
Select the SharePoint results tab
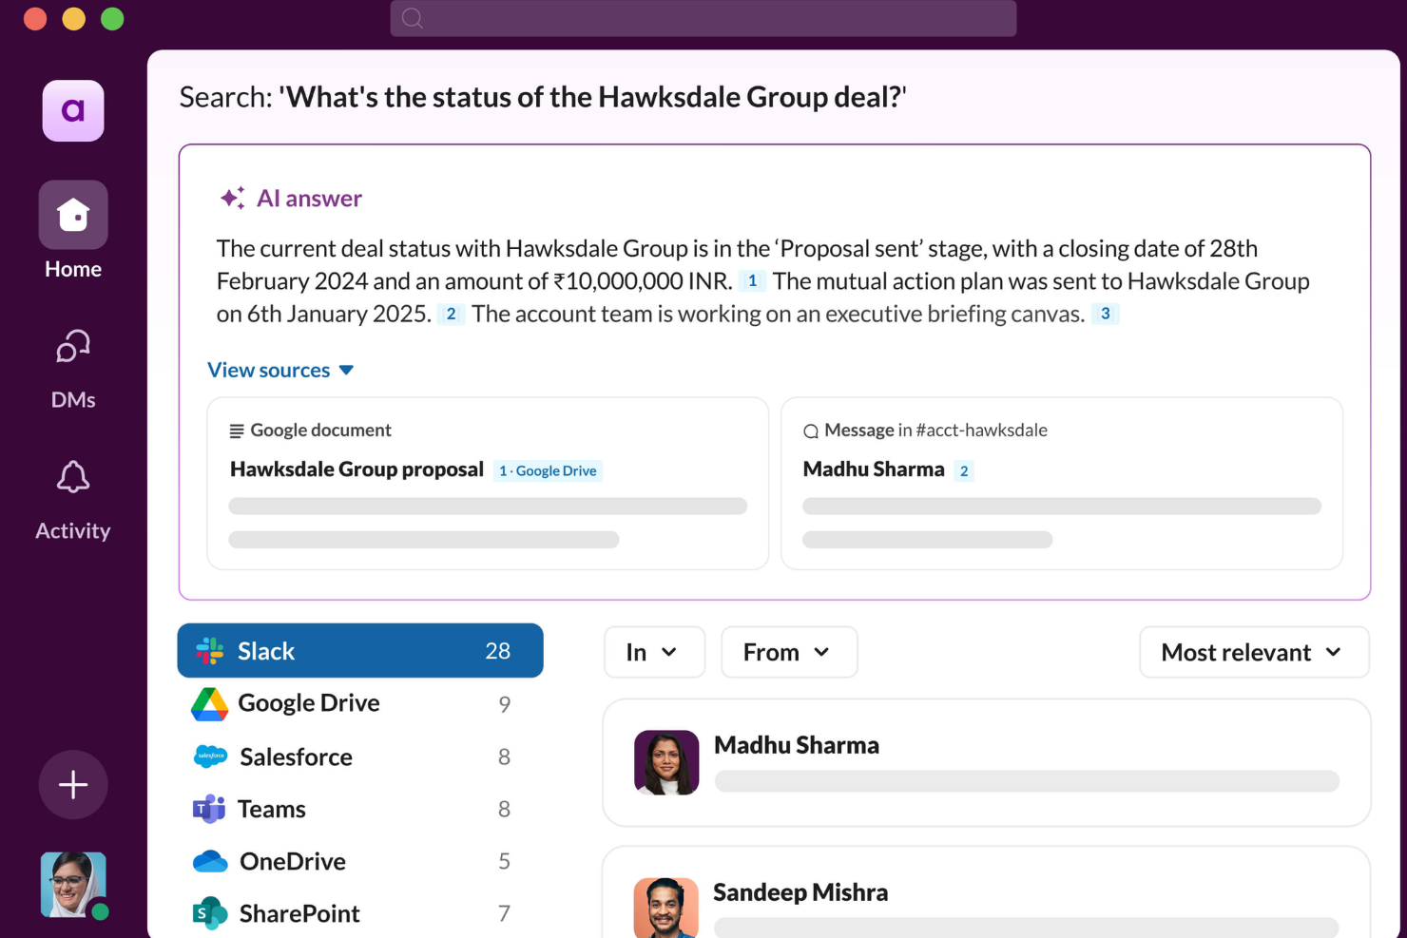coord(360,913)
